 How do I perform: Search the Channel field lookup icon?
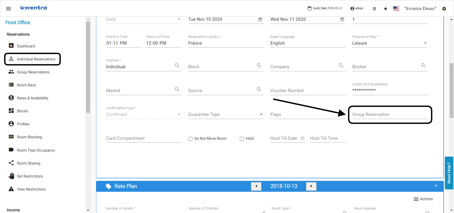pos(177,65)
